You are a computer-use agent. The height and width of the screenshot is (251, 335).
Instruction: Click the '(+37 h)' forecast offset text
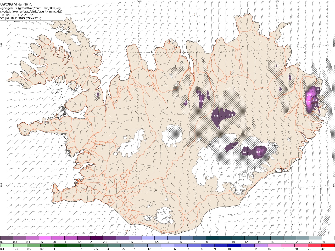36,18
